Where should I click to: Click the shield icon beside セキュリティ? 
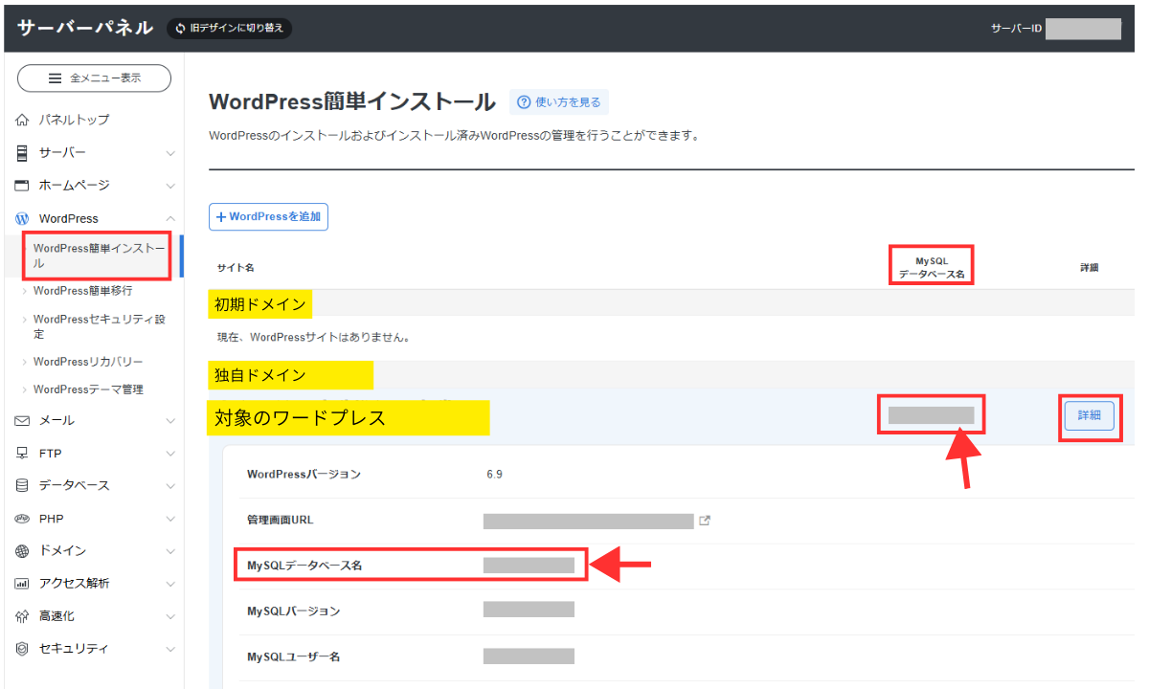(x=23, y=648)
